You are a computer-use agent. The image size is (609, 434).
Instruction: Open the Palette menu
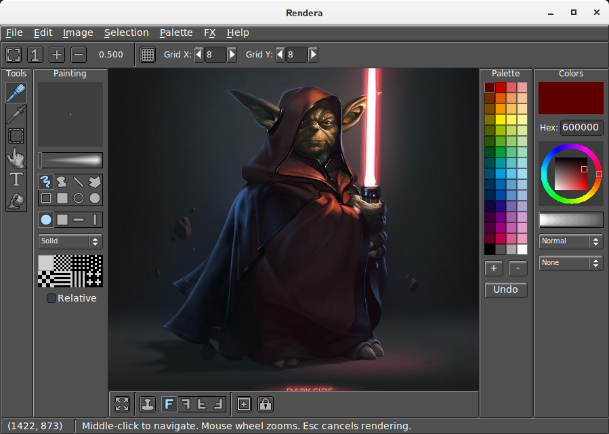point(176,32)
